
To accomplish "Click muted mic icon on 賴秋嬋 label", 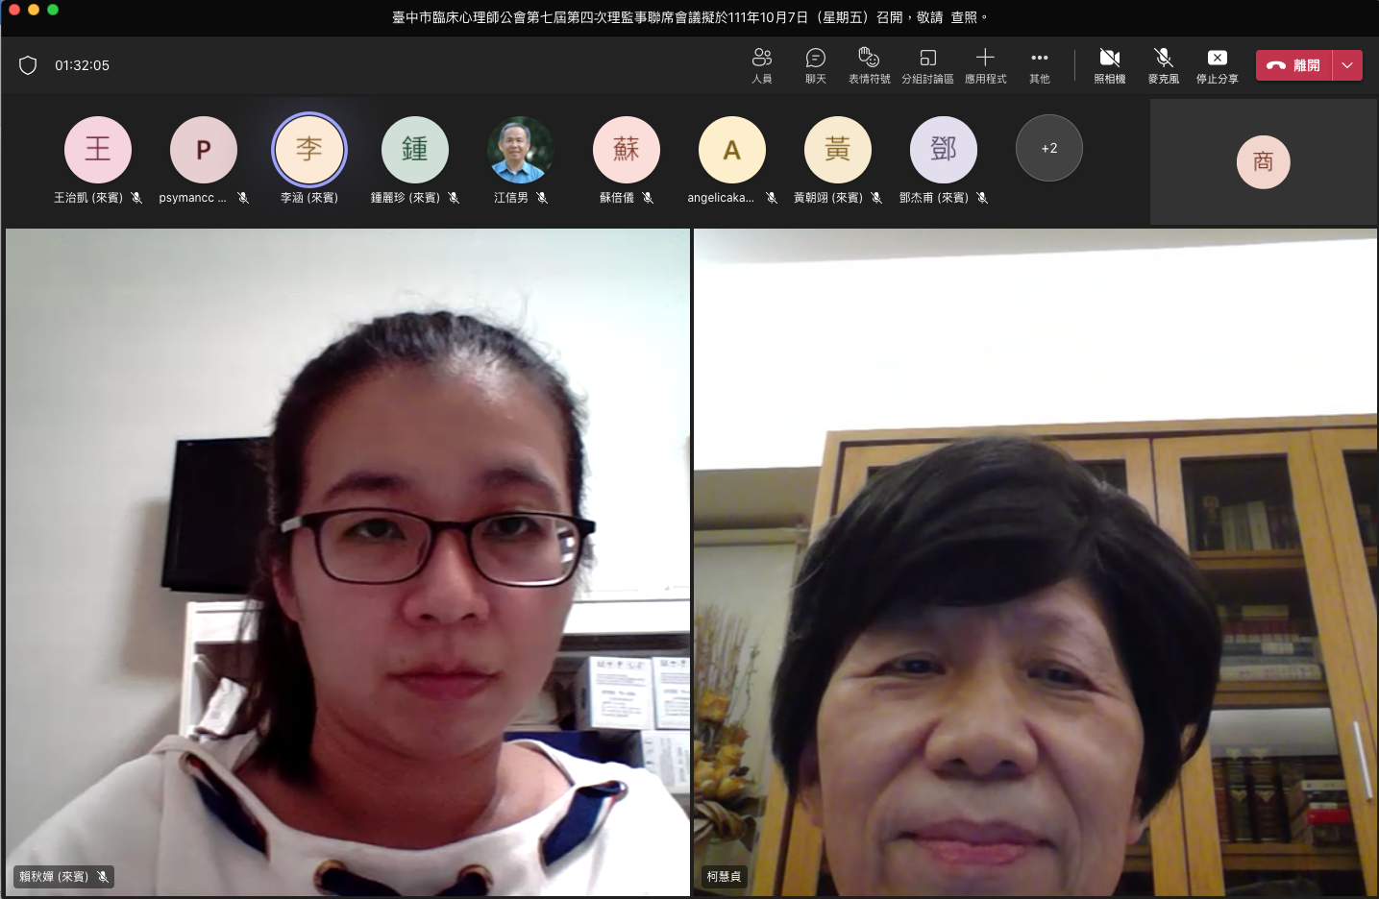I will pos(103,877).
